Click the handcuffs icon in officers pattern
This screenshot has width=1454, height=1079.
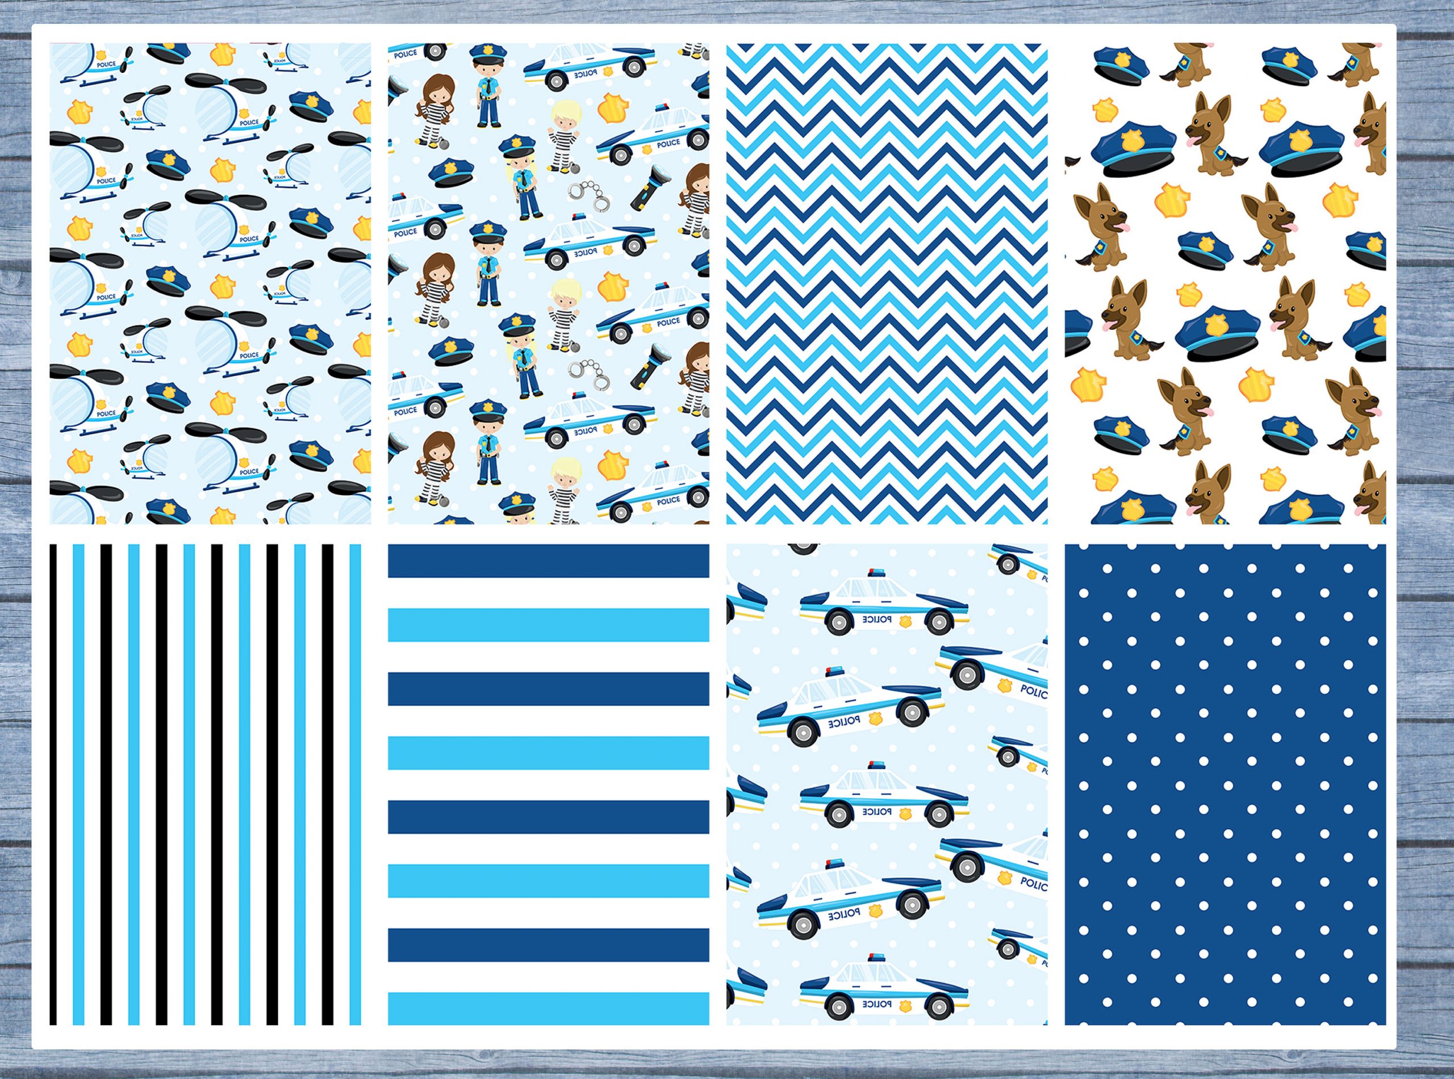[588, 195]
